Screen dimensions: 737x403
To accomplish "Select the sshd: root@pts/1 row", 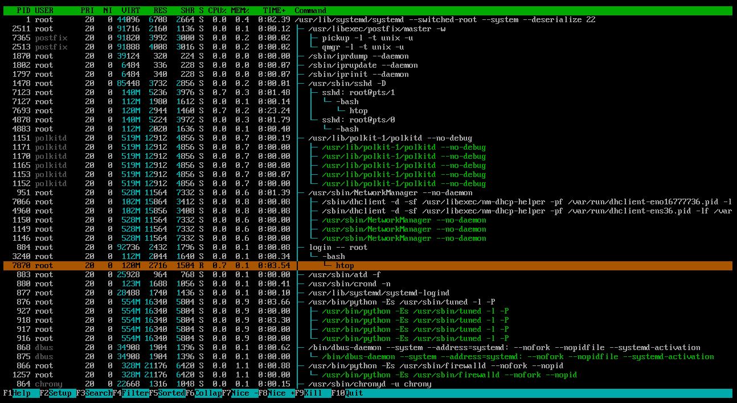I will point(367,92).
